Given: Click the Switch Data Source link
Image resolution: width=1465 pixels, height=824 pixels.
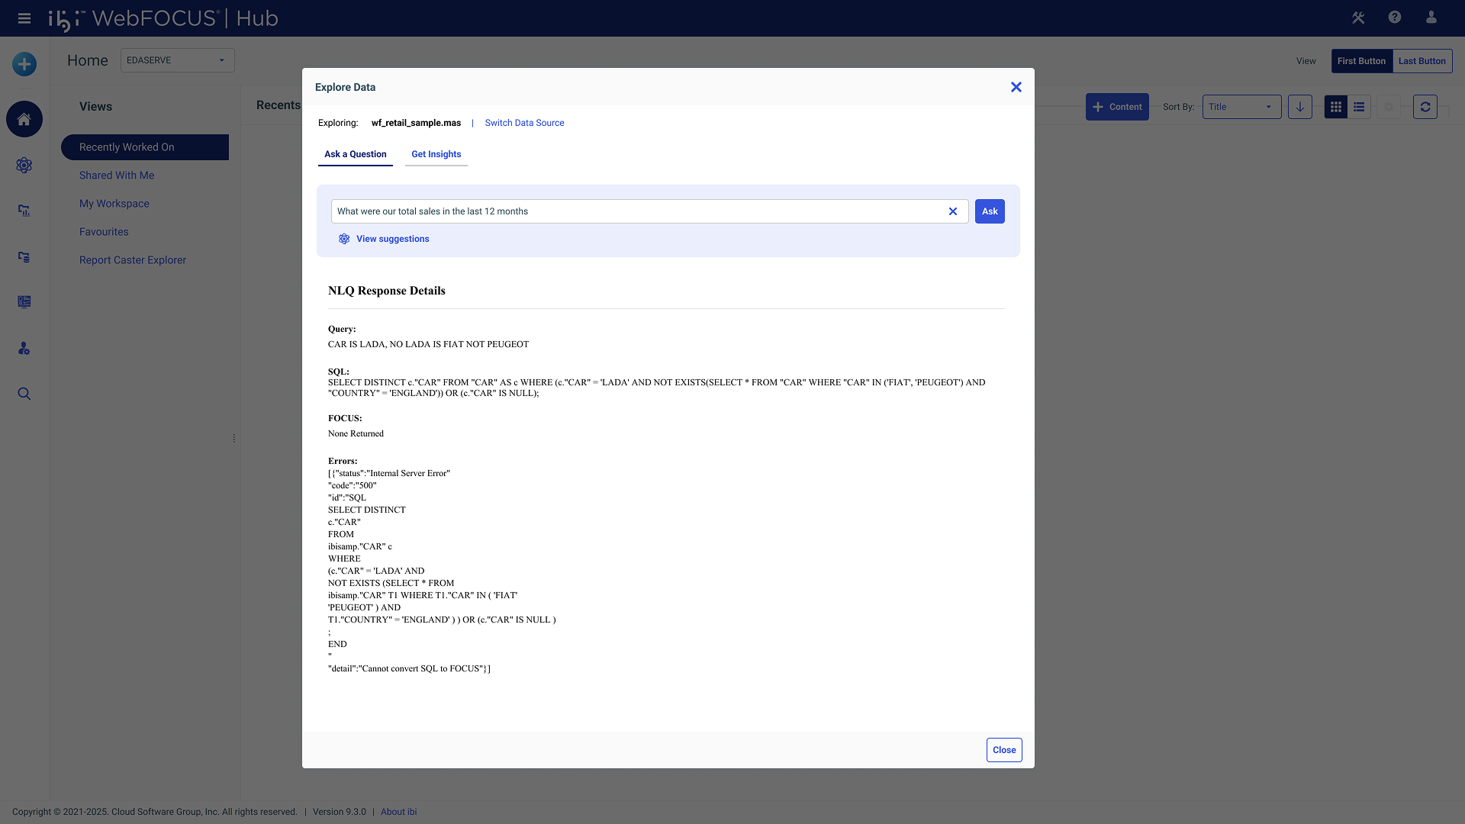Looking at the screenshot, I should [524, 123].
